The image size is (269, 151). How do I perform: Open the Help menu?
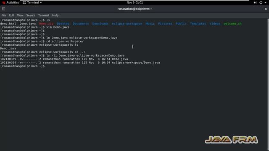[x=55, y=16]
